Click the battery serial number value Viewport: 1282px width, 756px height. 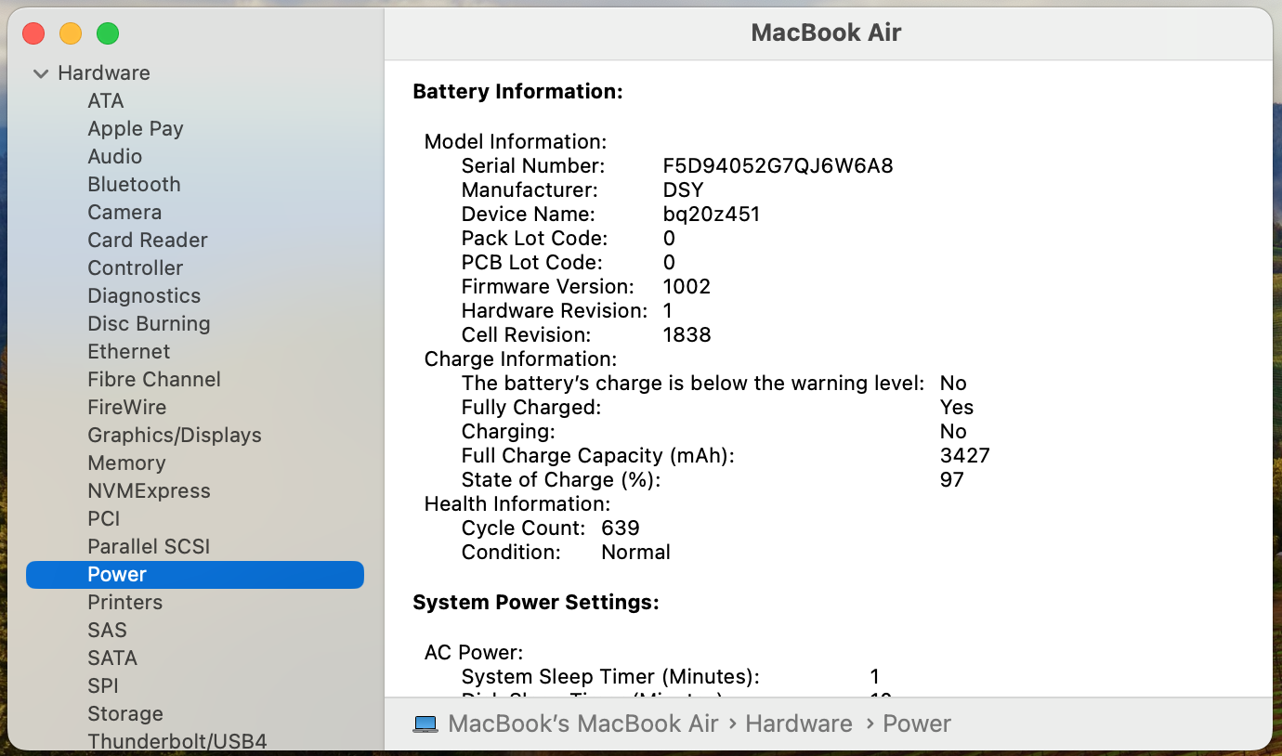(777, 166)
